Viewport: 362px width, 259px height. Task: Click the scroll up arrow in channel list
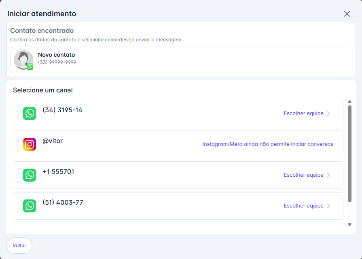point(349,102)
